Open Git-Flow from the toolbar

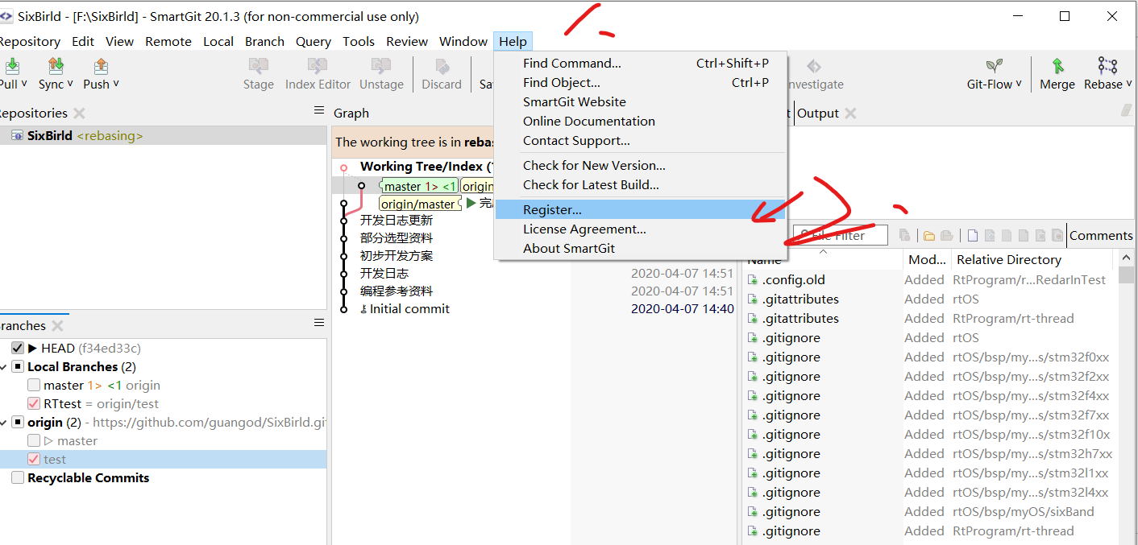point(992,68)
